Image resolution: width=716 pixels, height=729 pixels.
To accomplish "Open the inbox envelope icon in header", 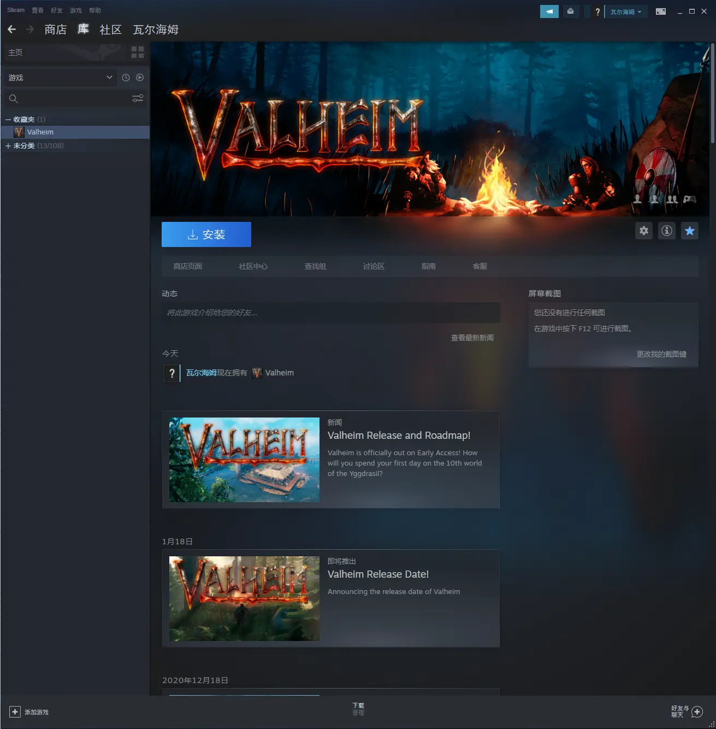I will tap(570, 11).
